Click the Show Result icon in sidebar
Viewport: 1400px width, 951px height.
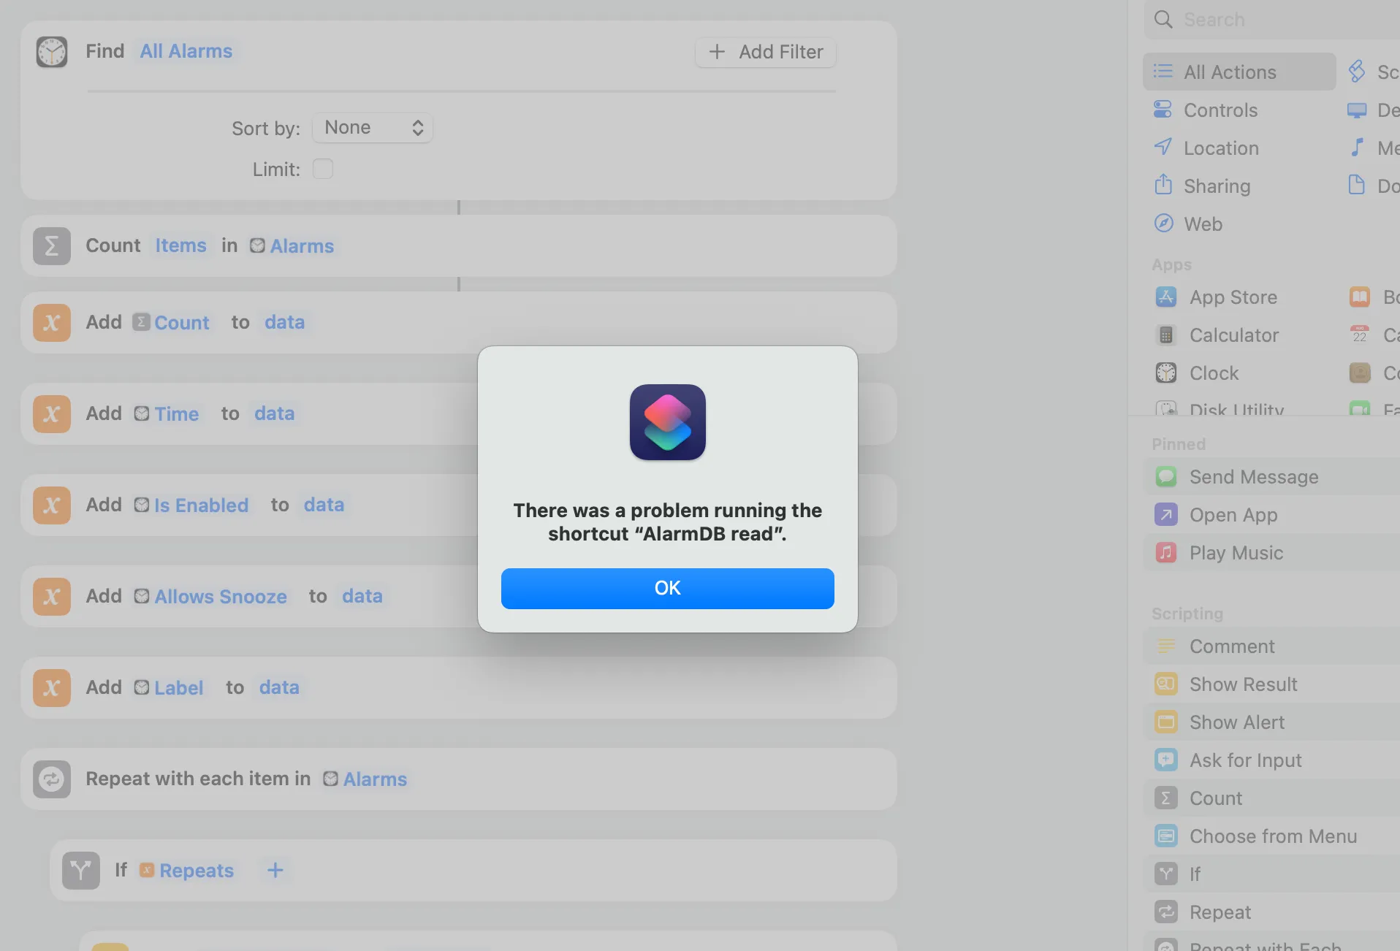click(1165, 684)
